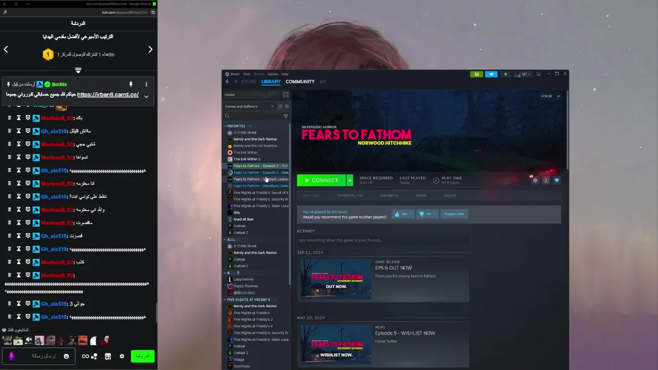Open Episode 5 WISHLIST NOW thumbnail
The image size is (658, 370).
pos(336,344)
